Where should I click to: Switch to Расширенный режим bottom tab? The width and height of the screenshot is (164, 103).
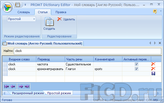pyautogui.click(x=28, y=93)
